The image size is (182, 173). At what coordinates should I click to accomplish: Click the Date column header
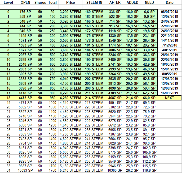(170, 2)
